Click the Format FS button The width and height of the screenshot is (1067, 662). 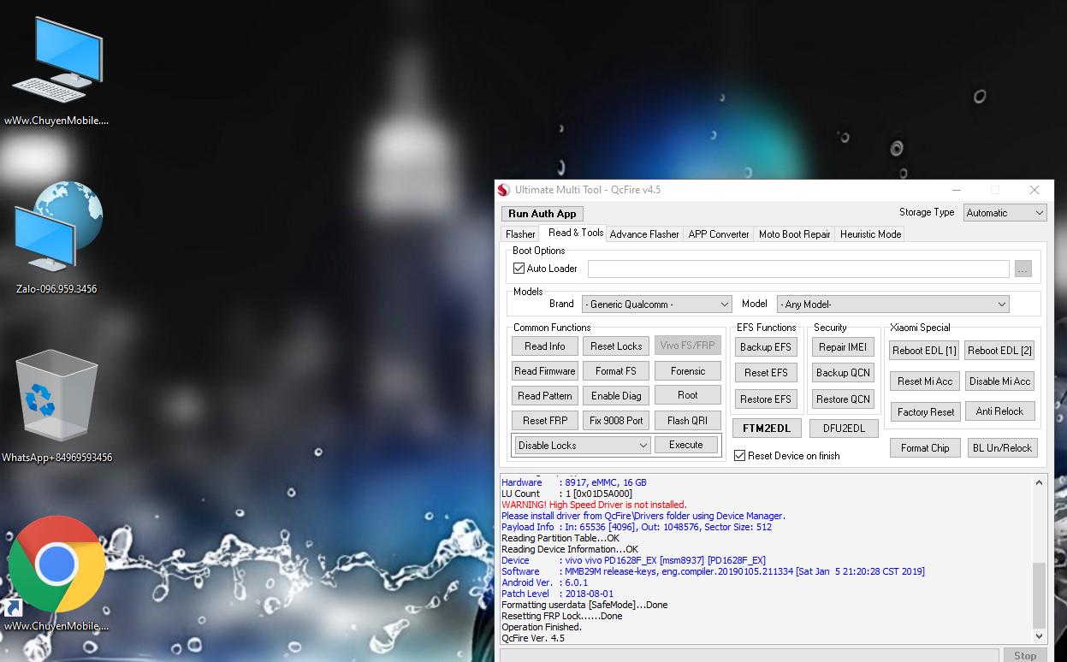click(x=616, y=371)
